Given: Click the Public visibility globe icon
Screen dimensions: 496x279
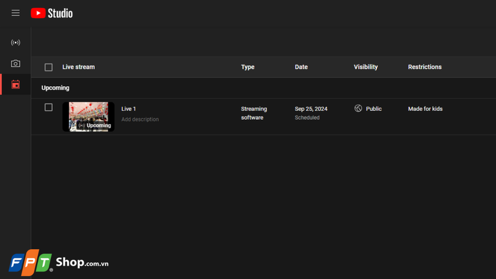Looking at the screenshot, I should click(358, 108).
